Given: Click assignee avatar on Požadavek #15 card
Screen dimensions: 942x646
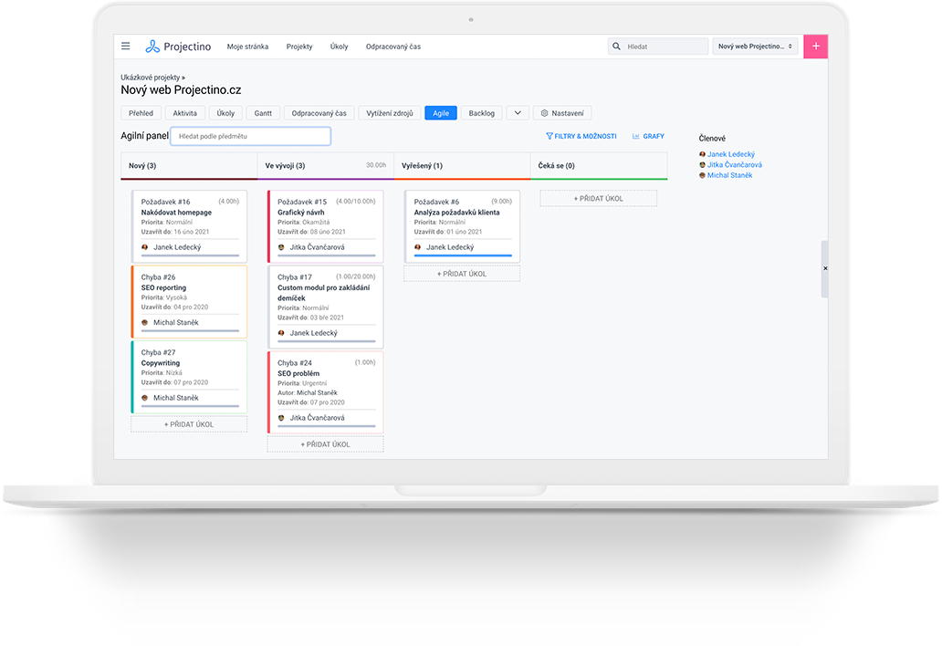Looking at the screenshot, I should click(281, 247).
